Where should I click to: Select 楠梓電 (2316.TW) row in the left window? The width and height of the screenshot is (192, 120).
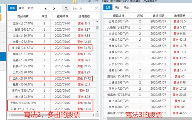pos(50,48)
